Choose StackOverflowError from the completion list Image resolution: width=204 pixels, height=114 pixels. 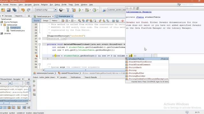(147, 62)
